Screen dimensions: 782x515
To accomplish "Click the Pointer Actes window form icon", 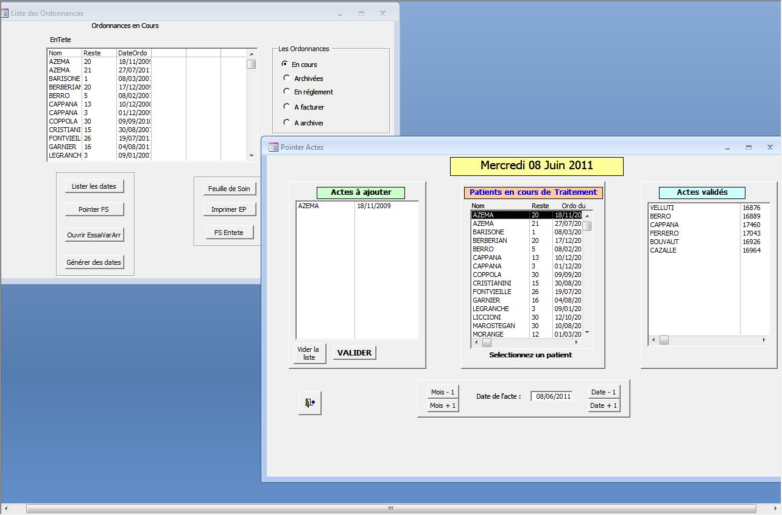I will pyautogui.click(x=273, y=147).
